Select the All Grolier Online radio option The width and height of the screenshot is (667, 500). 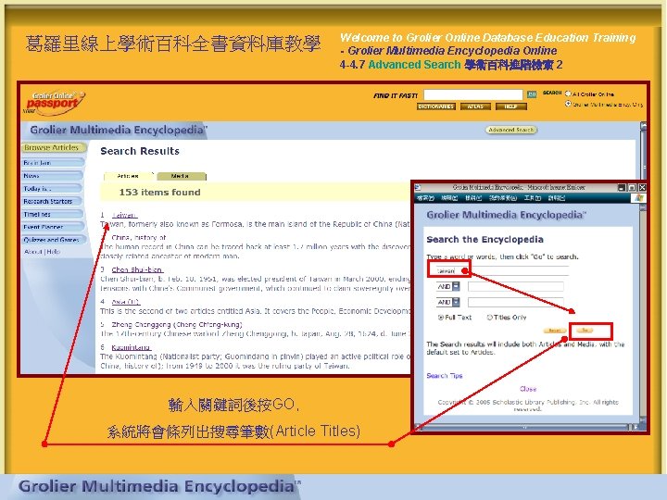coord(568,94)
